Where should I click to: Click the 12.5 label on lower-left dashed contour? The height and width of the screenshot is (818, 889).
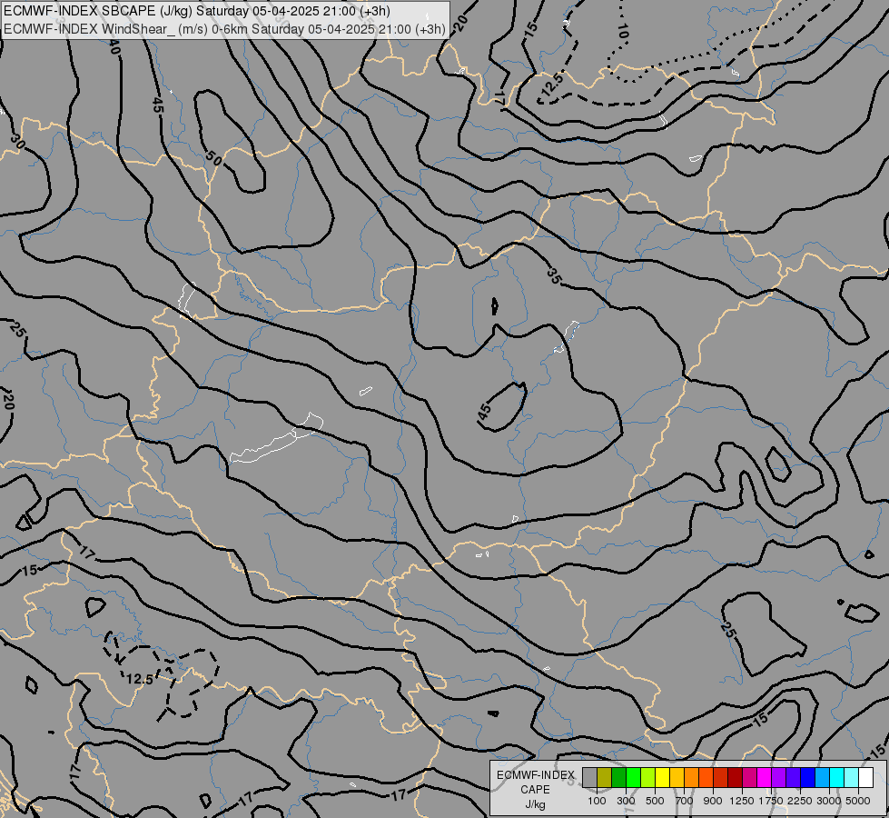(139, 679)
